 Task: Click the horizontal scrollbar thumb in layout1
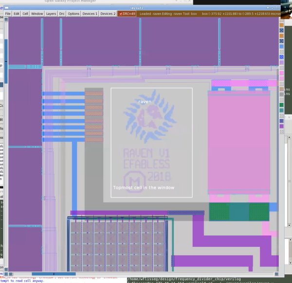pyautogui.click(x=54, y=274)
